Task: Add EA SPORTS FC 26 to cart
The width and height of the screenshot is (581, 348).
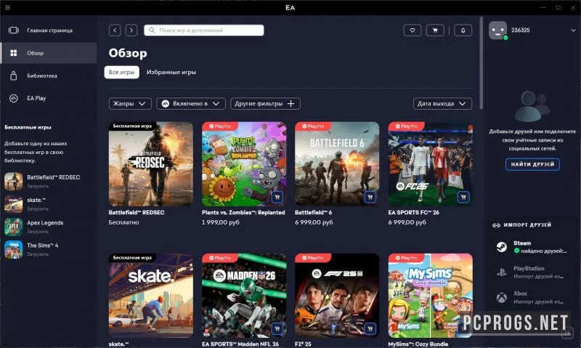Action: click(x=463, y=197)
